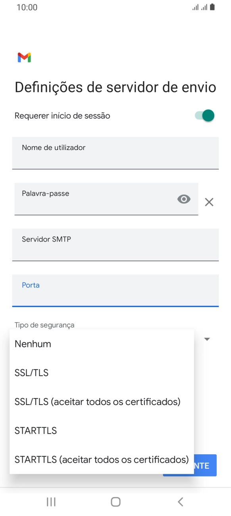Tap the home button icon
This screenshot has width=231, height=516.
point(115,502)
